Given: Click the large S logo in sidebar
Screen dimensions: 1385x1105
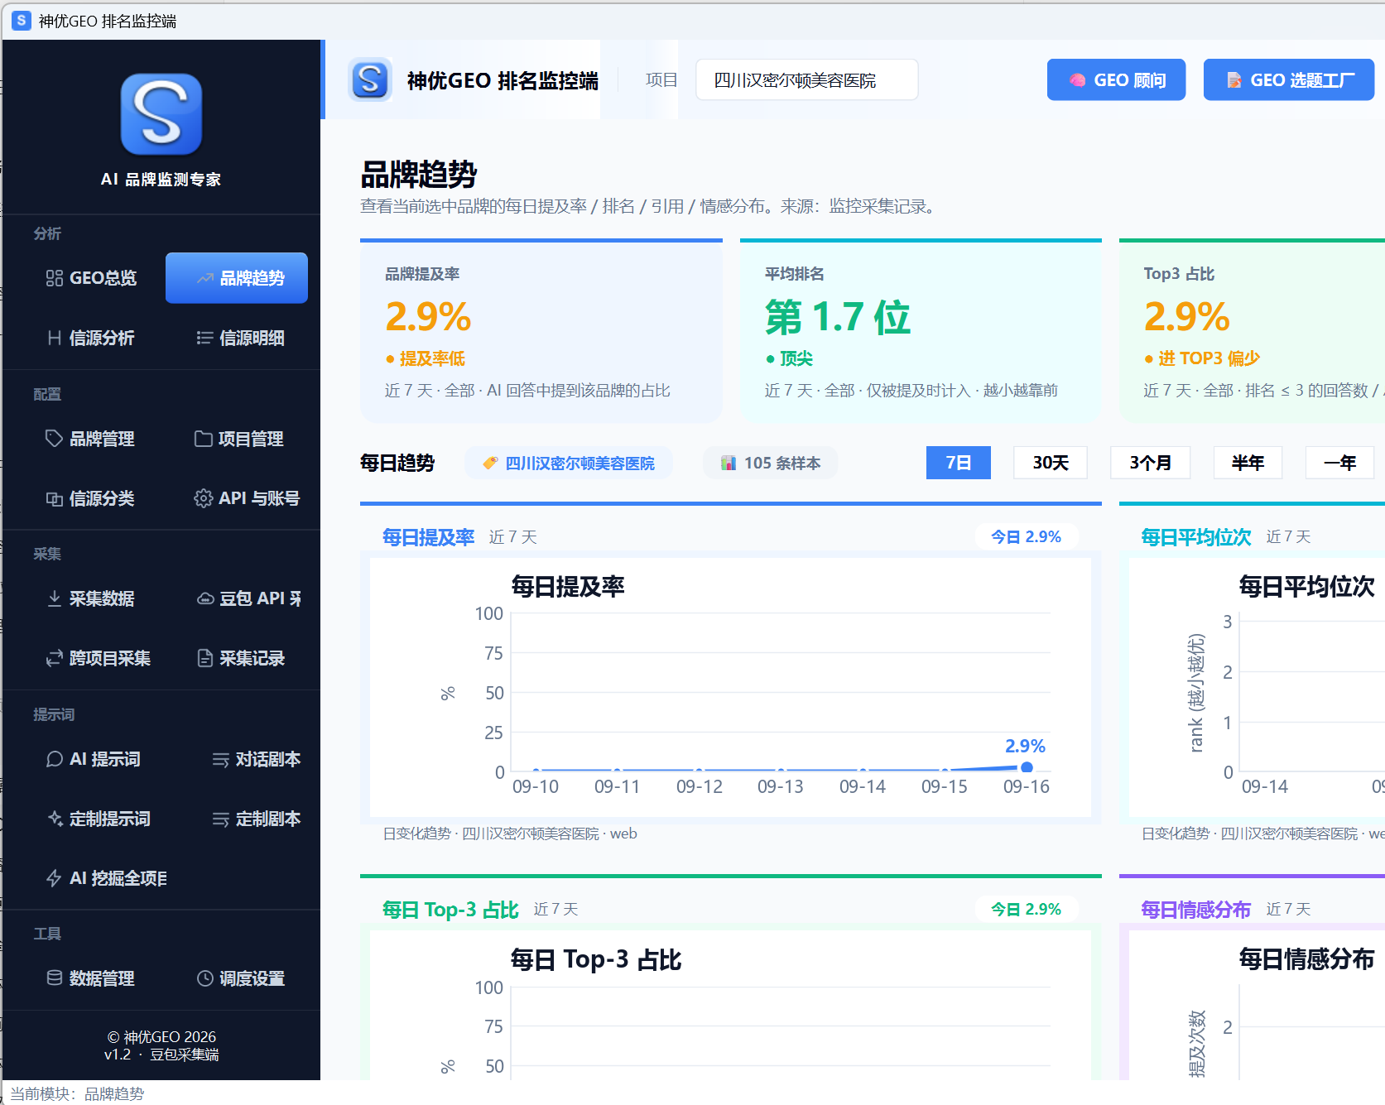Looking at the screenshot, I should [x=161, y=114].
